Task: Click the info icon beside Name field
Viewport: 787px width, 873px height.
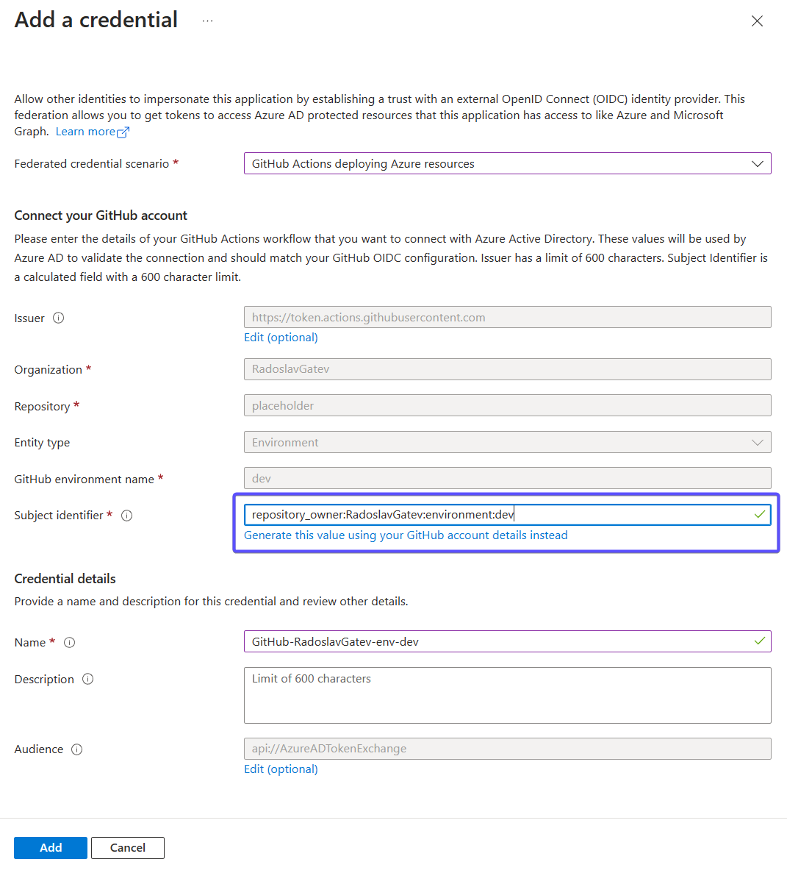Action: point(69,642)
